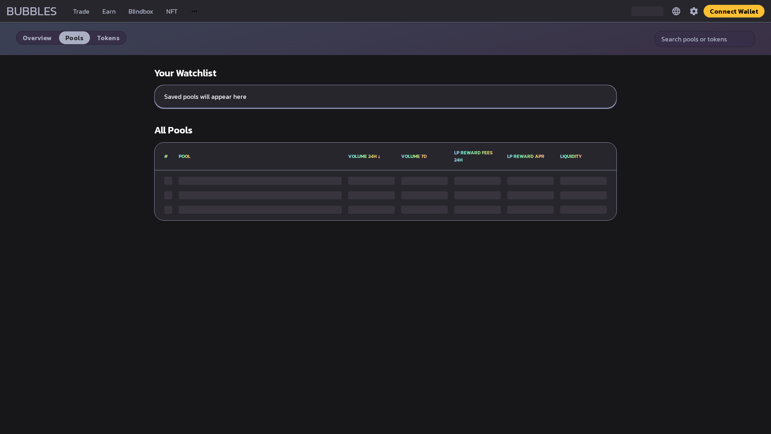Open the Blindbox menu item
Viewport: 771px width, 434px height.
pos(141,11)
